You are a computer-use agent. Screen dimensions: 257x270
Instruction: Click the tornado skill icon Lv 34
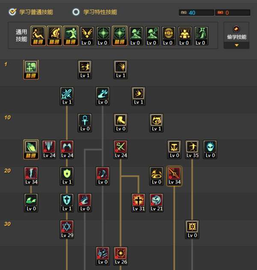[x=31, y=176]
